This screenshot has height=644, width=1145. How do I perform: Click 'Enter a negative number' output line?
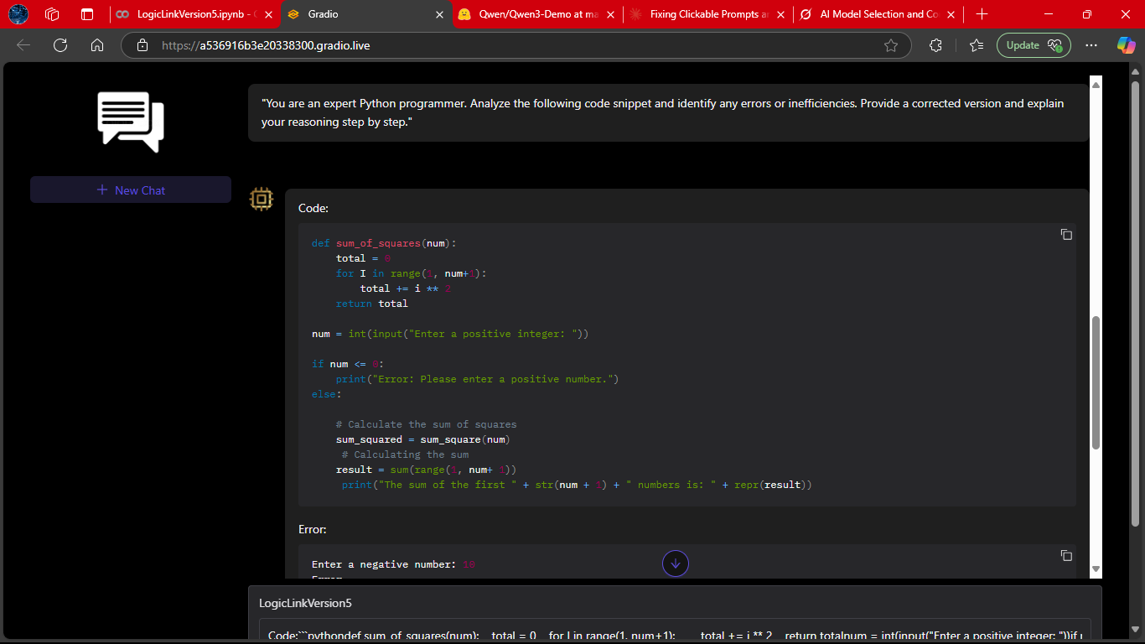394,564
